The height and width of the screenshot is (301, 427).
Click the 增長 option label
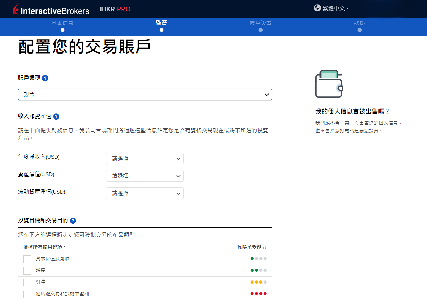point(40,270)
